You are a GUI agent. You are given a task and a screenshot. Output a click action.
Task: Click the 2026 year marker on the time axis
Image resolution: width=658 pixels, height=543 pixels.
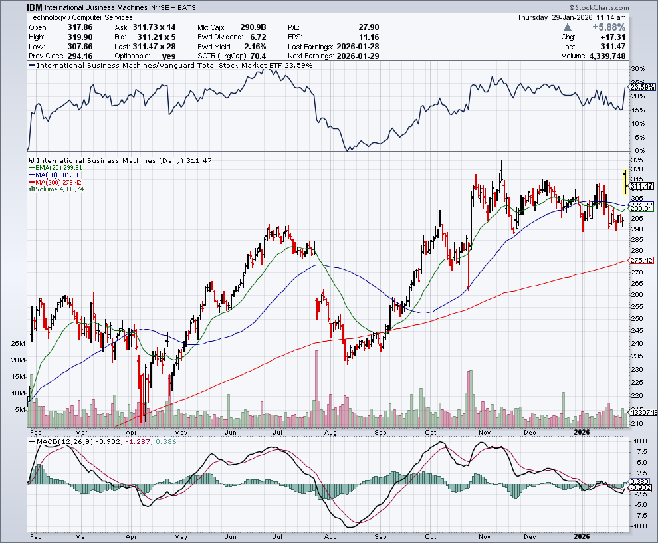pos(580,536)
